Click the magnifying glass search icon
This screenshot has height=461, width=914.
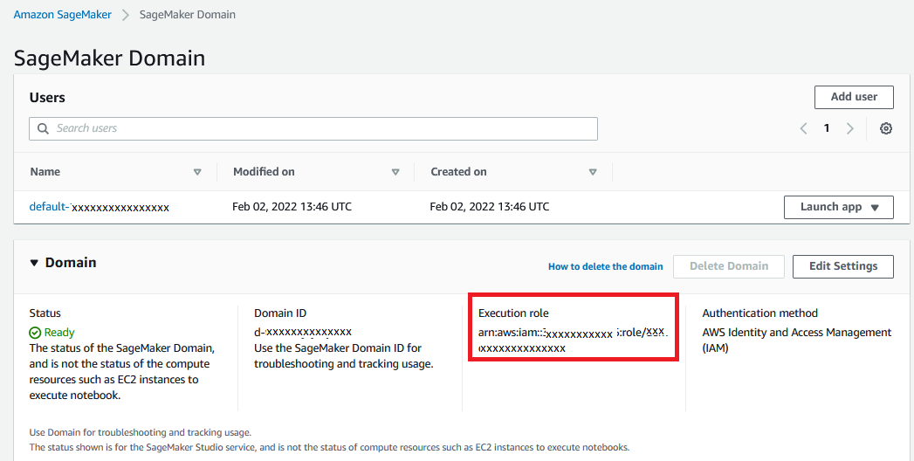click(x=43, y=129)
